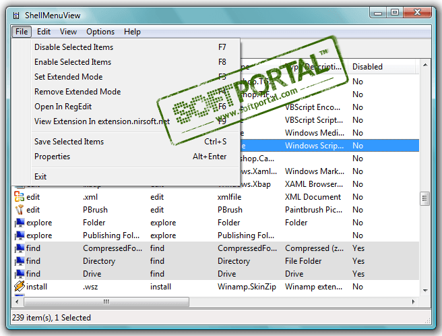Click the 'VBScript Enco...' description cell
Screen dimensions: 442x336
tap(313, 107)
